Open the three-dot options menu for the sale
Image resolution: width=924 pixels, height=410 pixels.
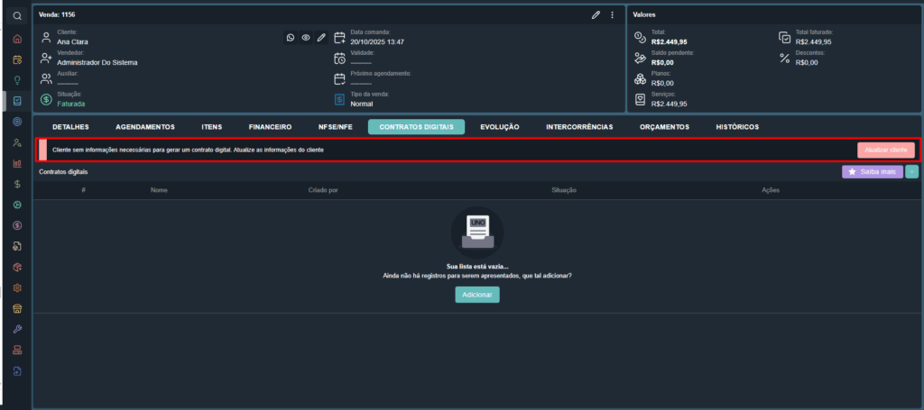[612, 14]
